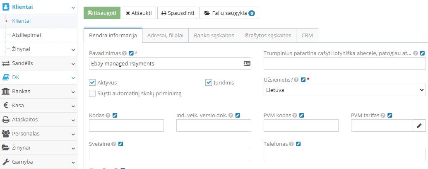Collapse the Klientai sidebar section chevron

coord(73,7)
